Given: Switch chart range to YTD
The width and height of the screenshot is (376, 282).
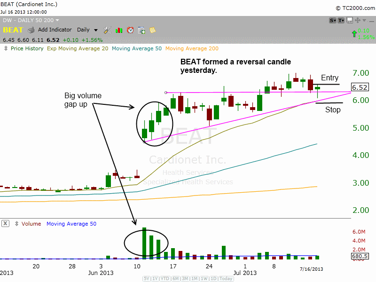Looking at the screenshot, I should [x=165, y=279].
